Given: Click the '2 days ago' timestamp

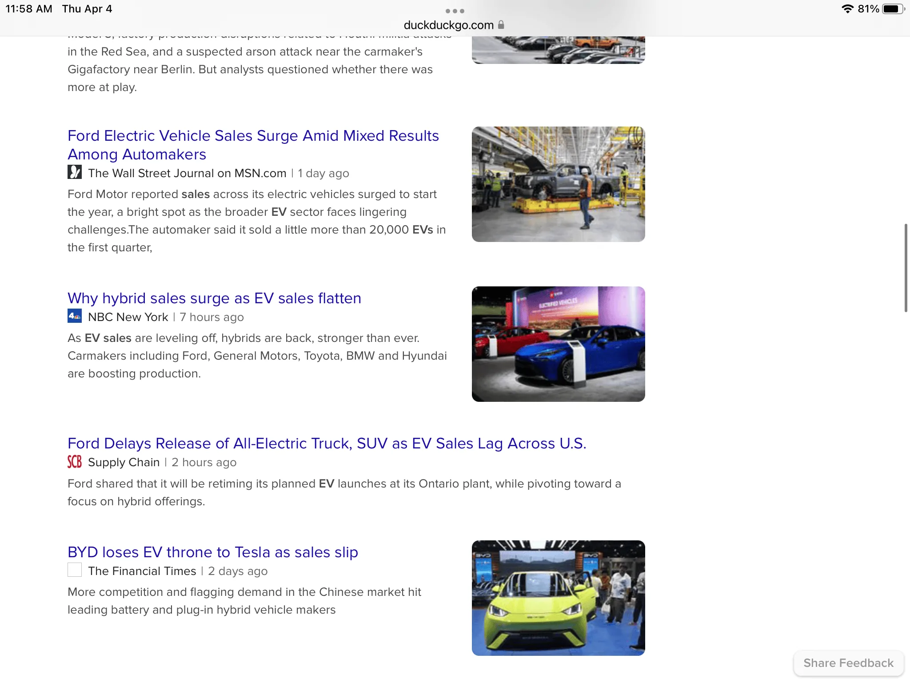Looking at the screenshot, I should pyautogui.click(x=238, y=571).
